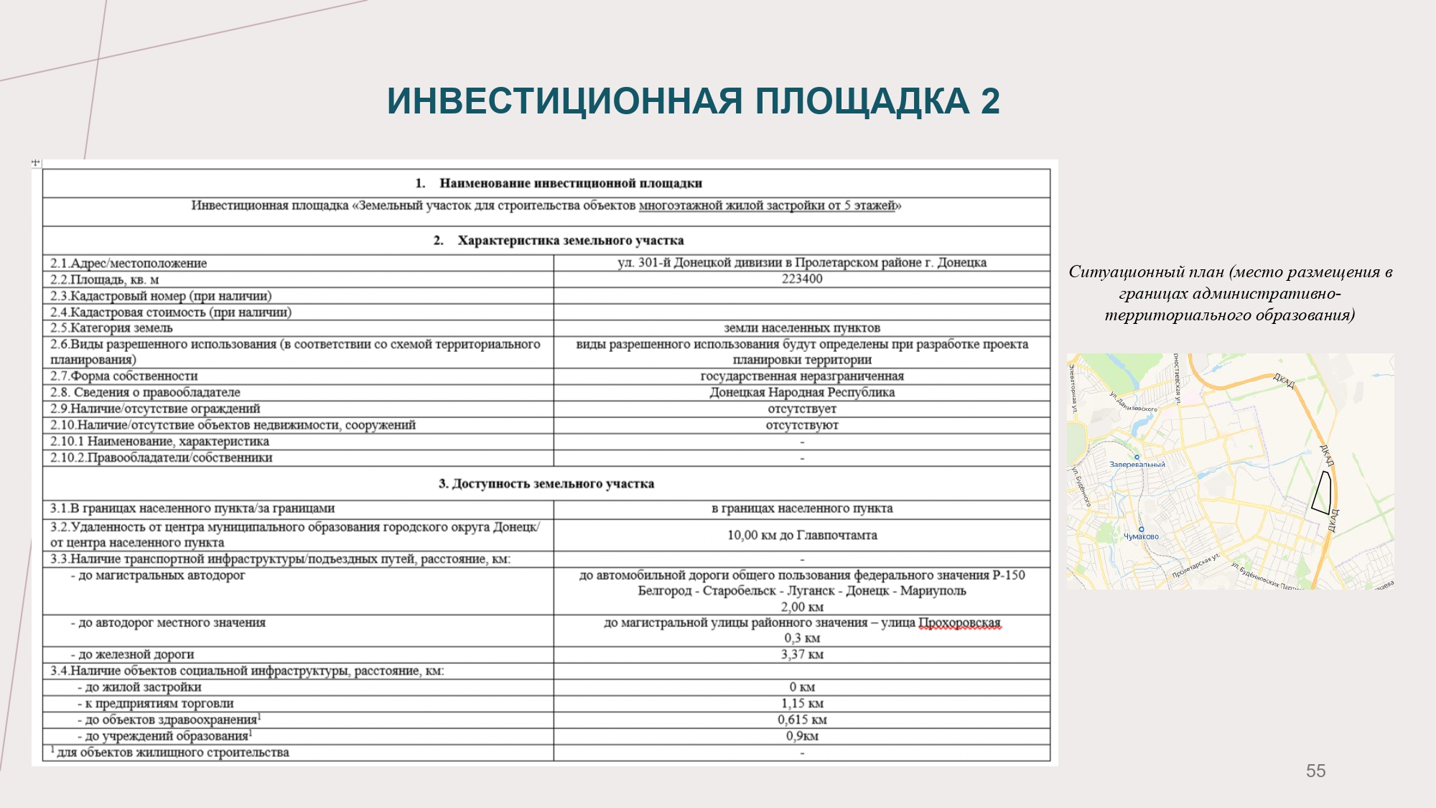Click the cell 'к предприятиям торговли'
Viewport: 1436px width, 808px height.
(298, 704)
